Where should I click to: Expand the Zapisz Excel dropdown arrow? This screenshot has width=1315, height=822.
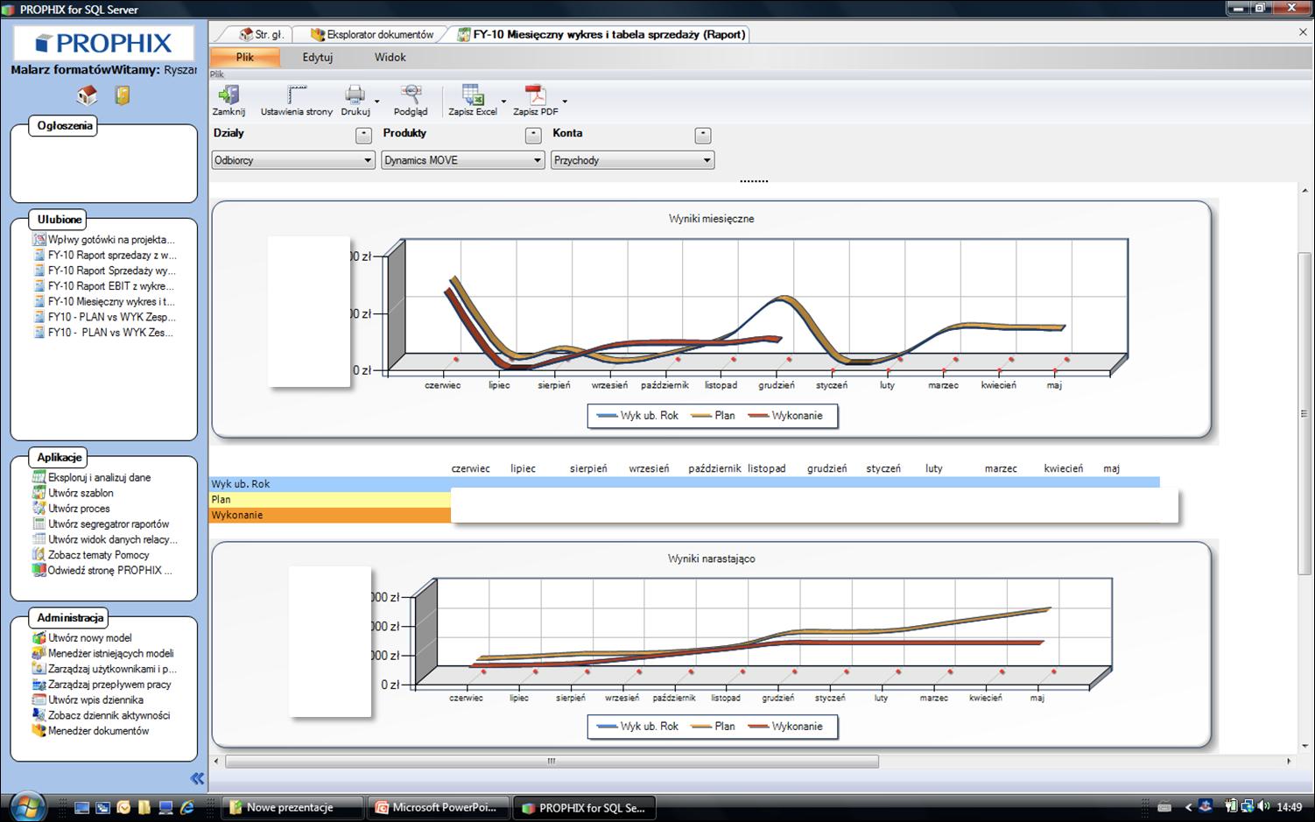click(503, 102)
